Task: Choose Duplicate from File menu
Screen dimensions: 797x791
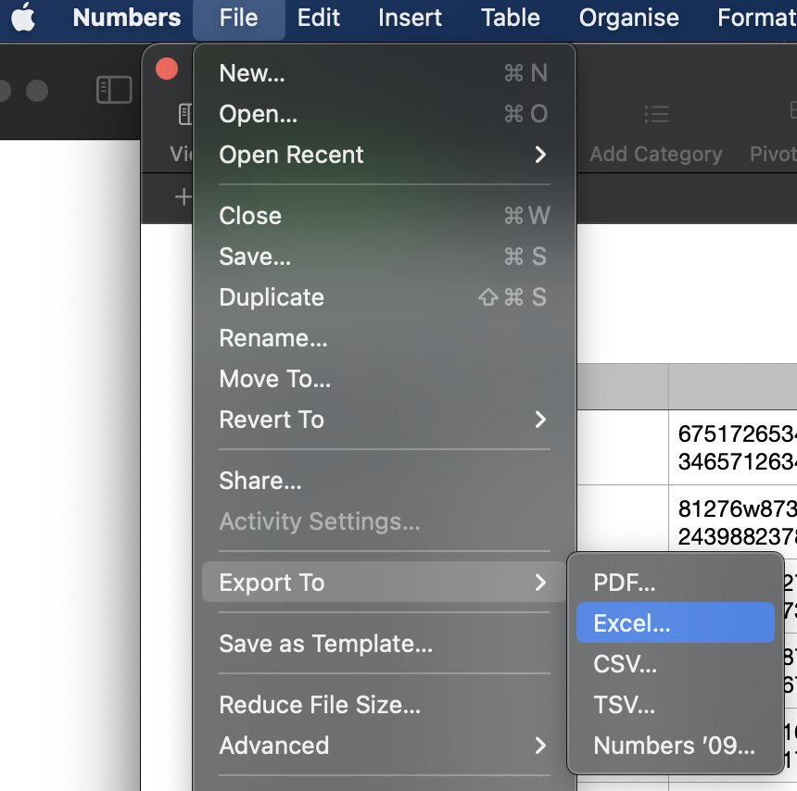Action: [x=385, y=297]
